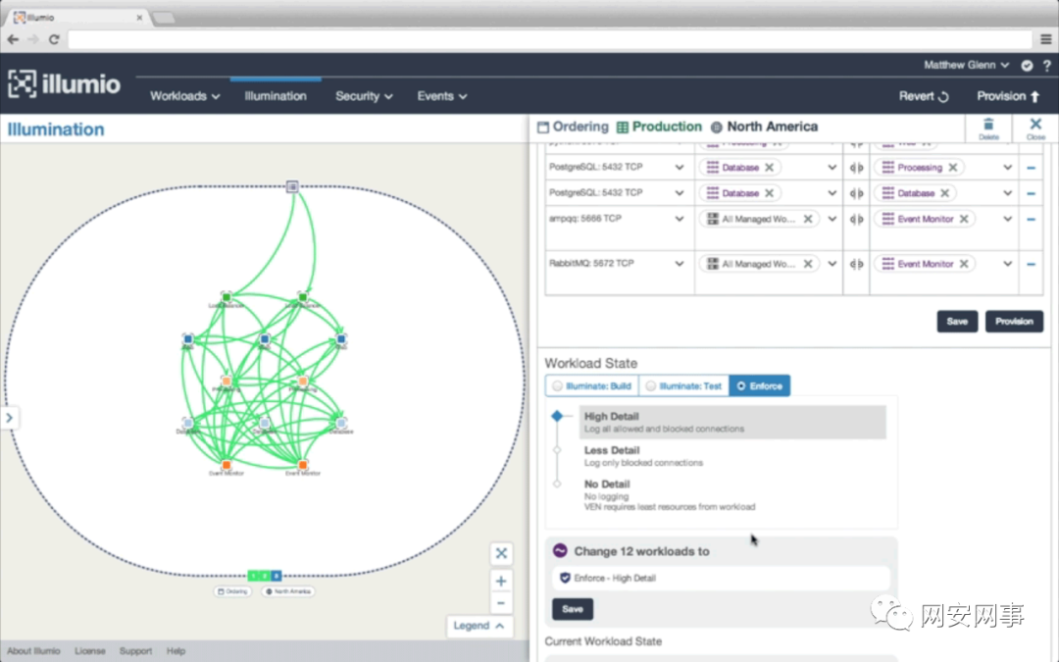Screen dimensions: 1059x662
Task: Select the Illuminate: Test state
Action: click(684, 386)
